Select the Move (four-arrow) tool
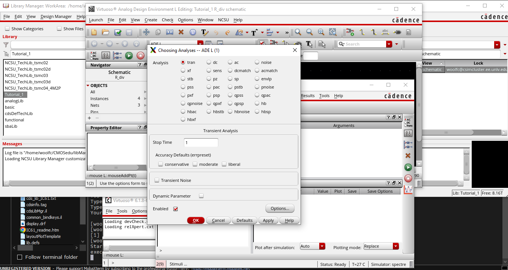This screenshot has height=270, width=508. point(146,32)
